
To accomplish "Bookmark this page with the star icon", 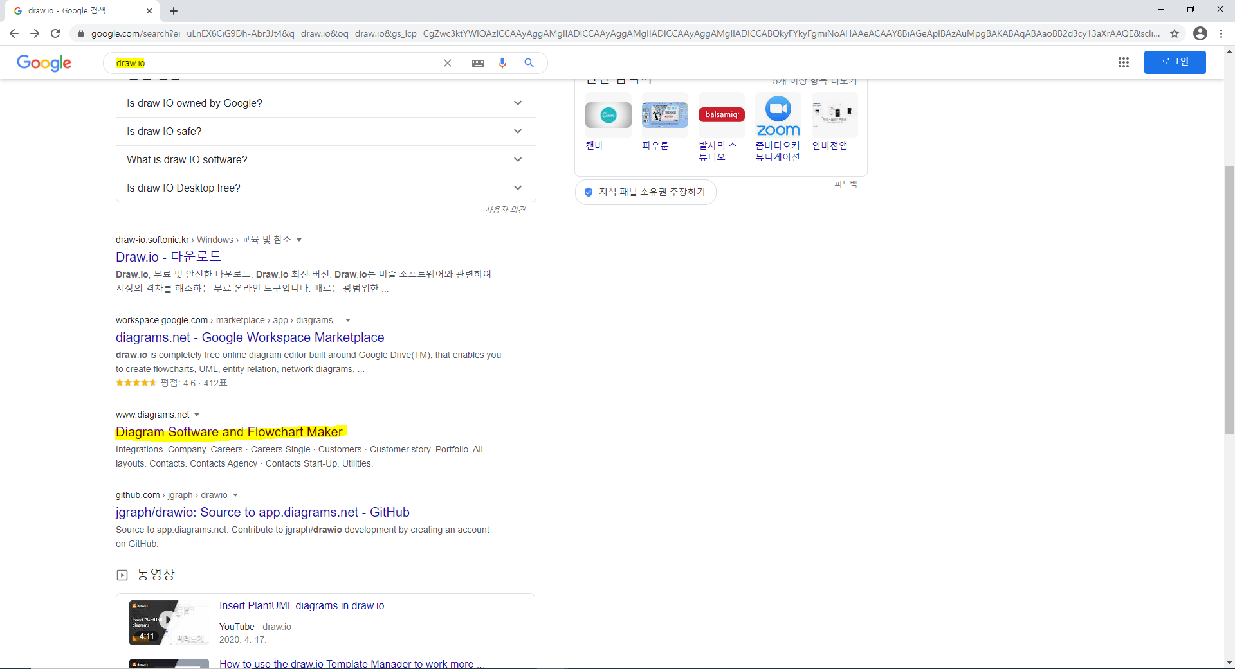I will click(x=1175, y=33).
